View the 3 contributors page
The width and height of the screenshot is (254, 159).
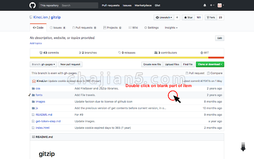(166, 52)
